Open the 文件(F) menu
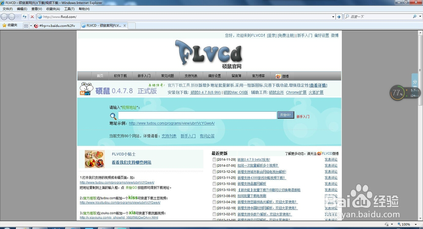423x229 pixels. 8,9
